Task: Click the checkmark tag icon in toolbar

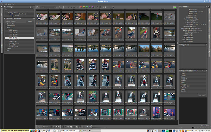Action: coord(97,7)
